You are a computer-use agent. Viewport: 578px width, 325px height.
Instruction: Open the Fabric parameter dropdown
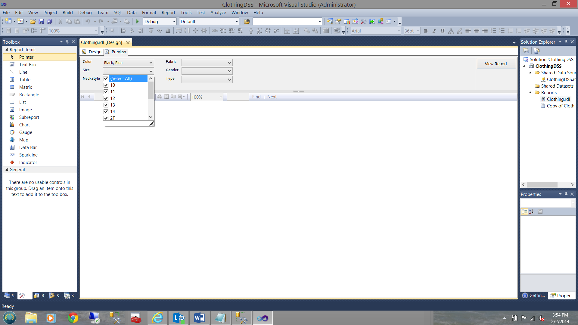pos(229,63)
